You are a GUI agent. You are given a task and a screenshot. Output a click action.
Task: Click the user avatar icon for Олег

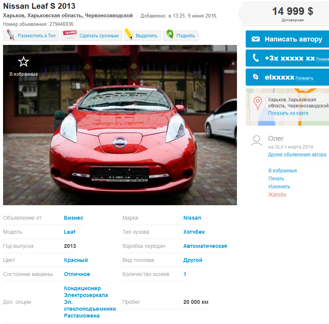(x=256, y=140)
